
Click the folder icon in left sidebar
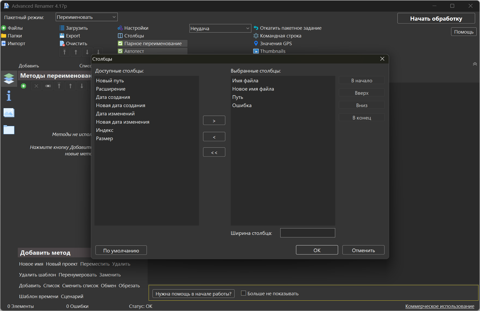click(x=9, y=130)
